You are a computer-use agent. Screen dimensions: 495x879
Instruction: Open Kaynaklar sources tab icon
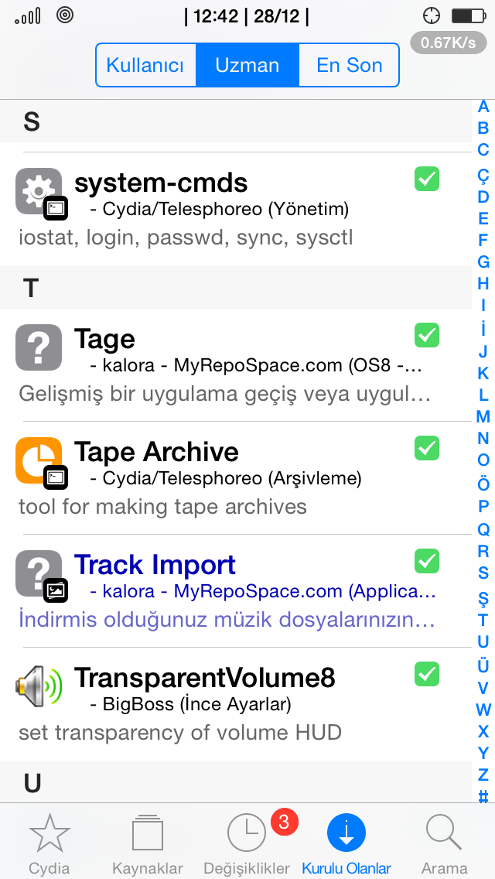148,833
